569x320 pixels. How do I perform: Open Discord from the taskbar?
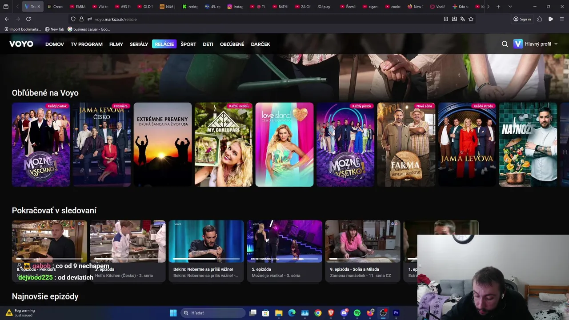(x=344, y=313)
